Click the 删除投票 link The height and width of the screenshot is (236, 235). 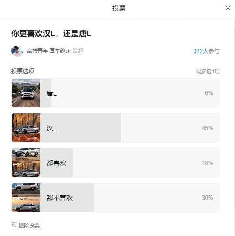[29, 226]
